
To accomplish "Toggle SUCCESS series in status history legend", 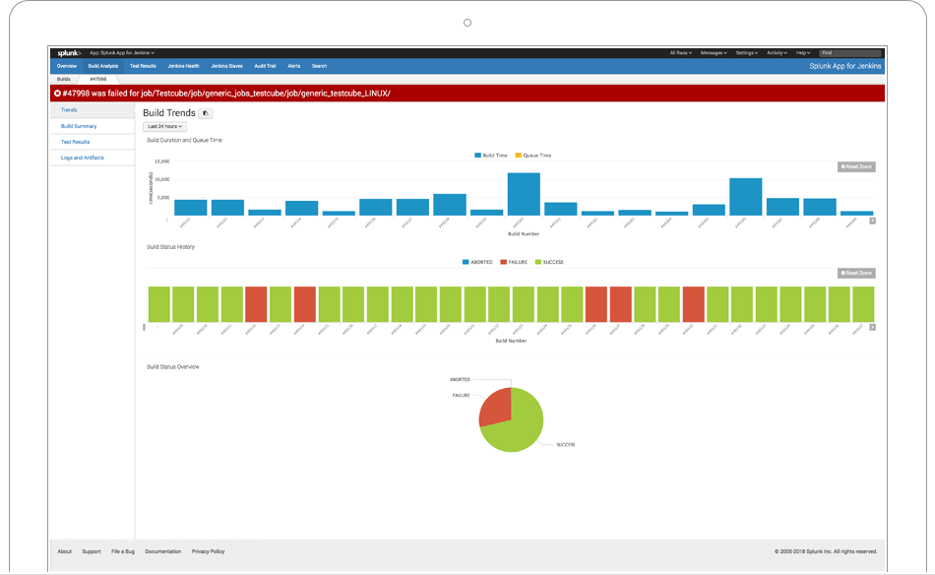I will (x=549, y=263).
